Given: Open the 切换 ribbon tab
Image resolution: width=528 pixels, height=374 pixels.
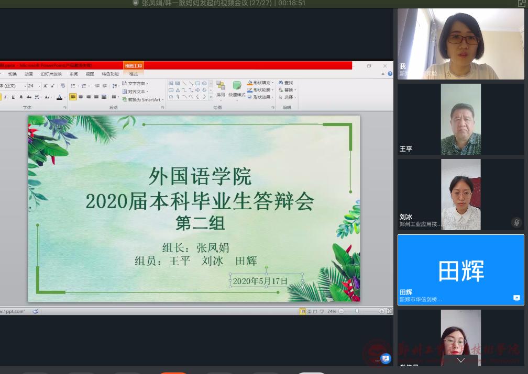Looking at the screenshot, I should tap(13, 74).
